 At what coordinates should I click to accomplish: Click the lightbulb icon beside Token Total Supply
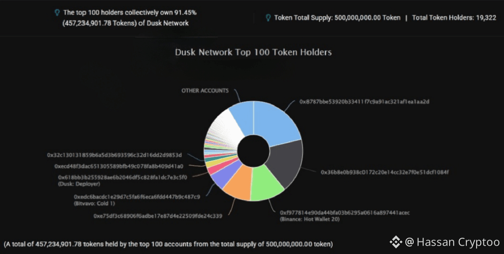click(x=268, y=18)
